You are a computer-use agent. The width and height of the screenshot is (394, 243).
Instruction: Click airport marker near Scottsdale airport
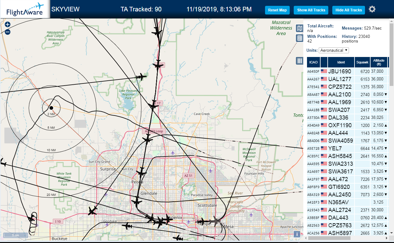point(210,171)
